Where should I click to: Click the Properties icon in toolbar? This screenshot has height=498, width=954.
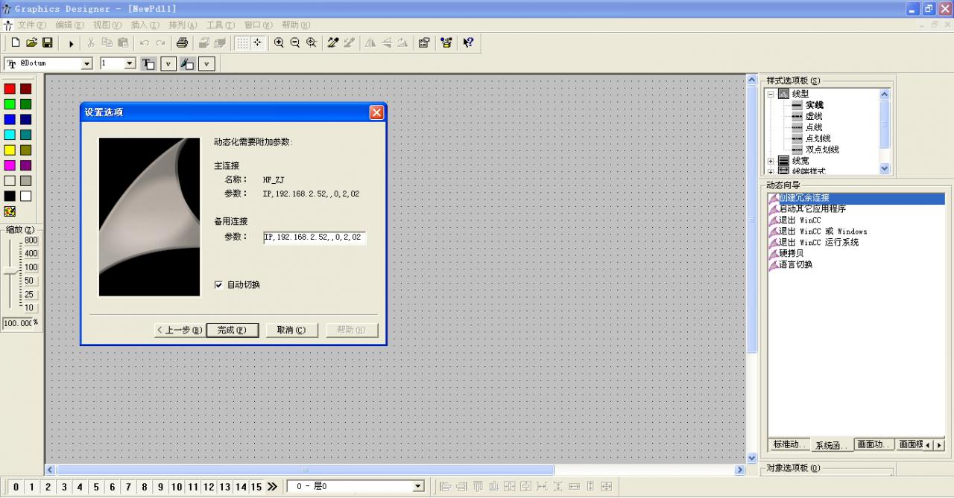(x=424, y=43)
